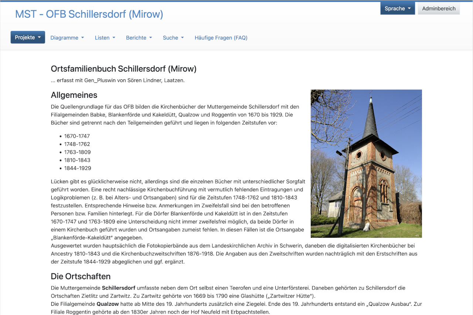The height and width of the screenshot is (315, 473).
Task: Click the MST - OFB Schillersdorf site title
Action: (x=89, y=14)
